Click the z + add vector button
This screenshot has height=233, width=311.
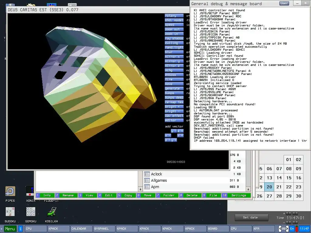coord(180,131)
